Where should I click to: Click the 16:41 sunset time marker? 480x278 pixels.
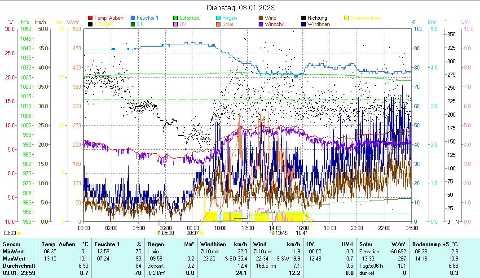pyautogui.click(x=302, y=233)
